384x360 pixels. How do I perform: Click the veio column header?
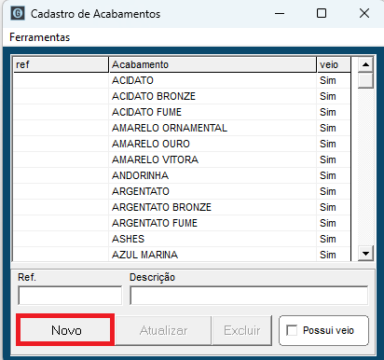pos(334,64)
